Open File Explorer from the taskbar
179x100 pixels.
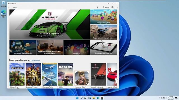(x=94, y=98)
